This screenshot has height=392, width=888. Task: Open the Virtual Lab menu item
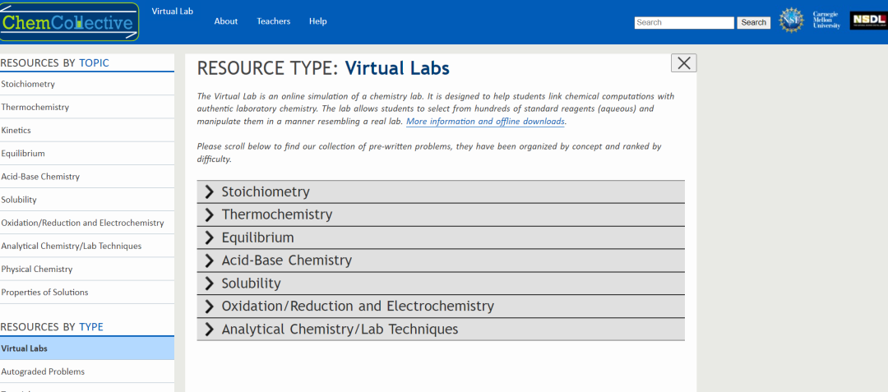[x=173, y=12]
